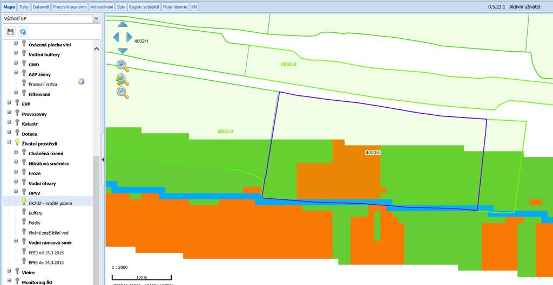Screen dimensions: 553x285
Task: Click the magnifier with the green refresh arrows
Action: click(123, 80)
